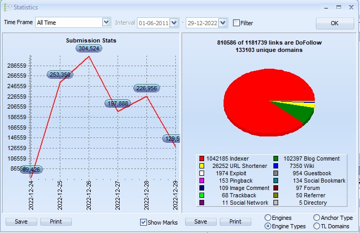360x233 pixels.
Task: Enable the Filter checkbox
Action: [x=236, y=23]
